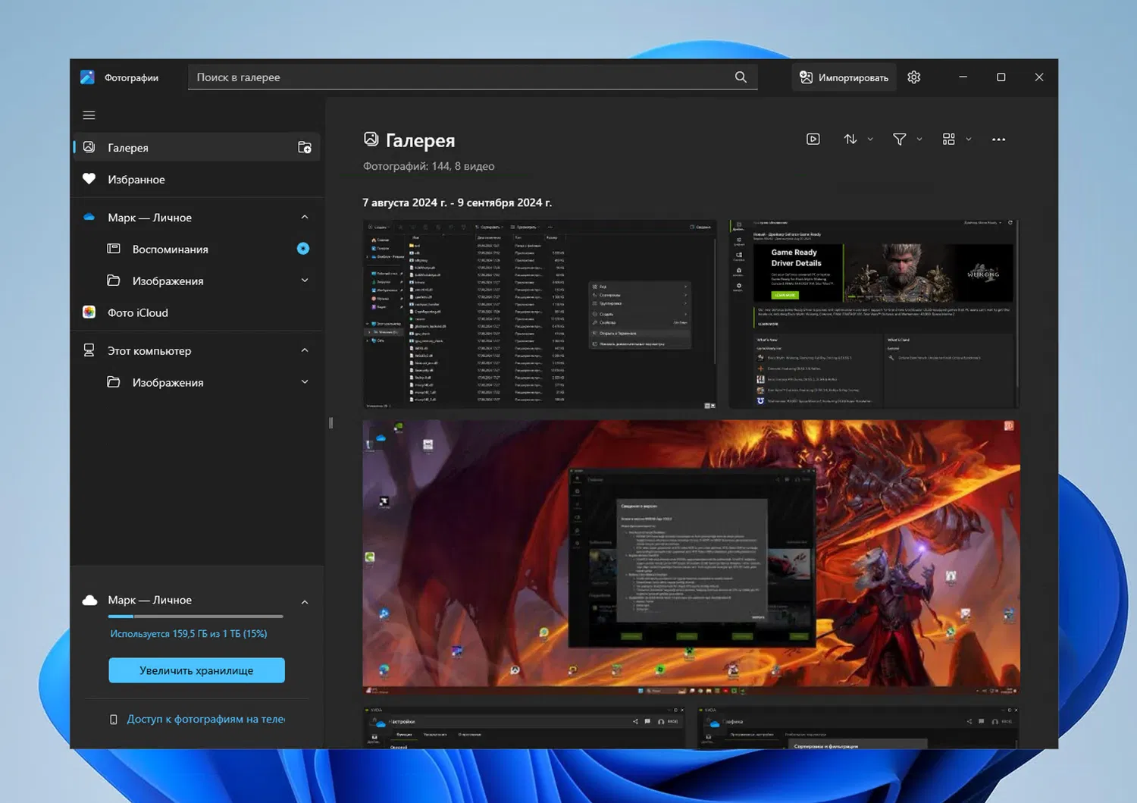Click the search magnifier icon
The image size is (1137, 803).
pos(741,77)
